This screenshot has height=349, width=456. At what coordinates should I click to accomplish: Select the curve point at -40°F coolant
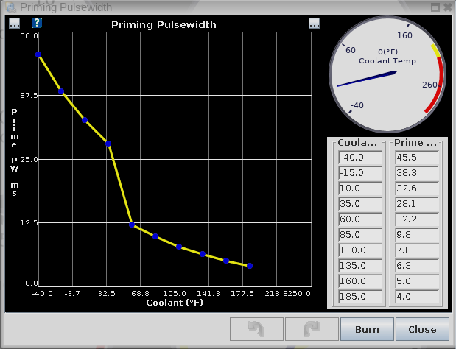[x=38, y=54]
